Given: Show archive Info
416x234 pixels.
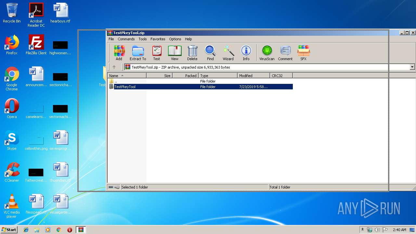Looking at the screenshot, I should click(246, 53).
